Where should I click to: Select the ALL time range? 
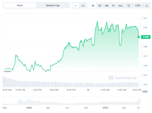[x=121, y=6]
